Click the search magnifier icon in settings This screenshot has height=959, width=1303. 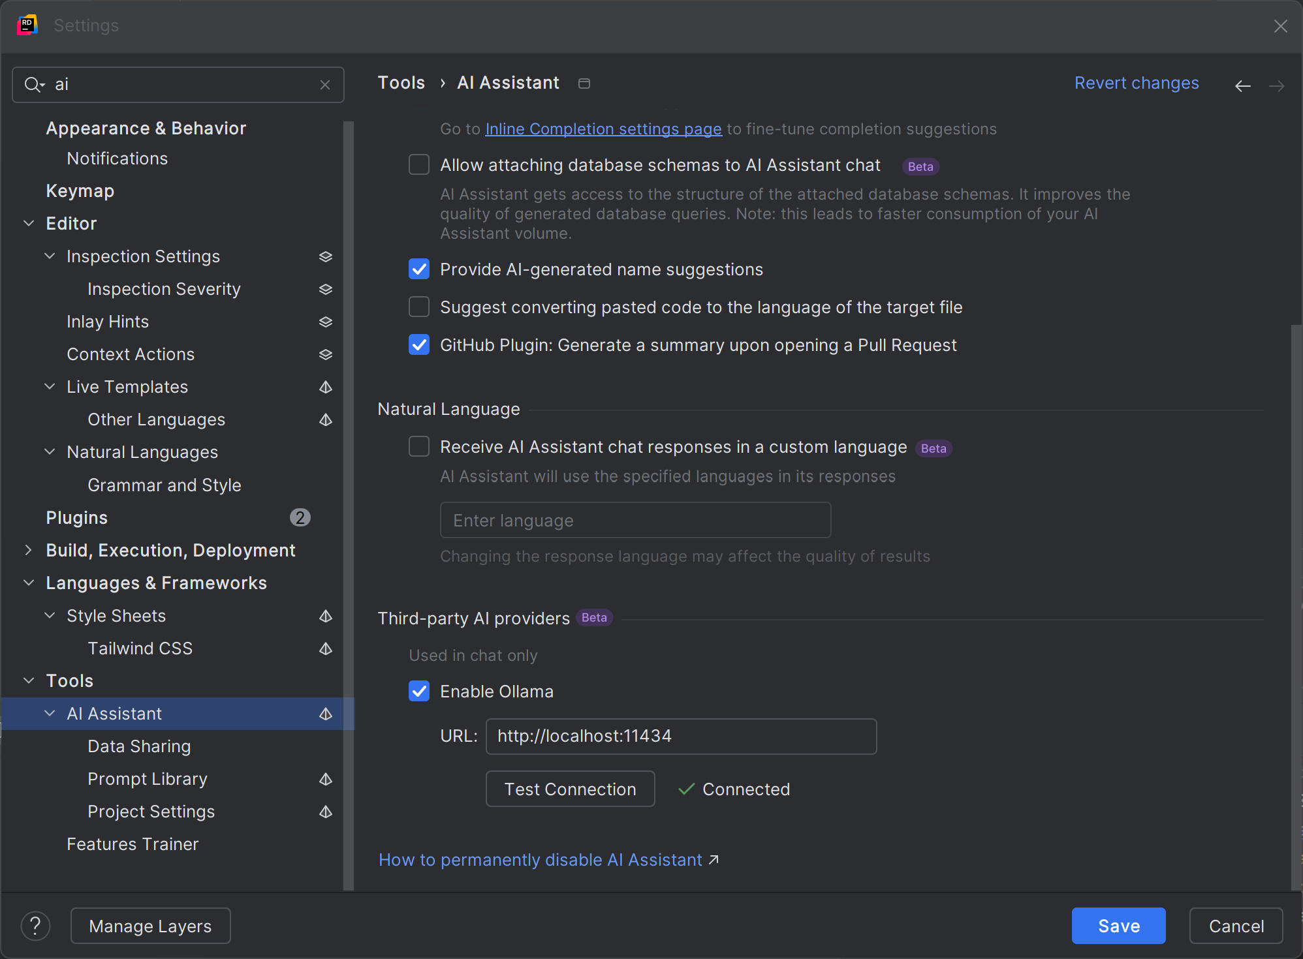click(34, 85)
